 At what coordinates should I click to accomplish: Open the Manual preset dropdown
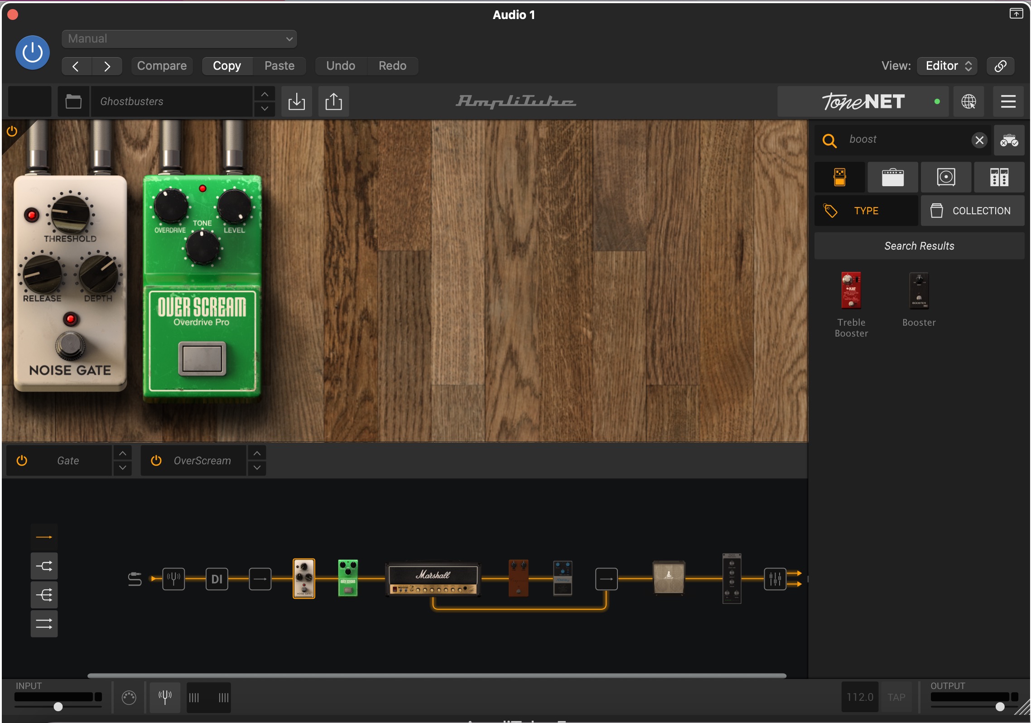[179, 39]
